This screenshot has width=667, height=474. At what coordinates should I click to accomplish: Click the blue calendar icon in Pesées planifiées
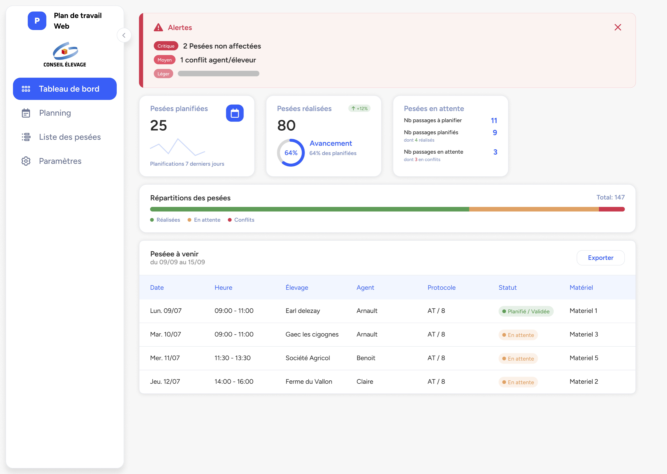[x=235, y=113]
